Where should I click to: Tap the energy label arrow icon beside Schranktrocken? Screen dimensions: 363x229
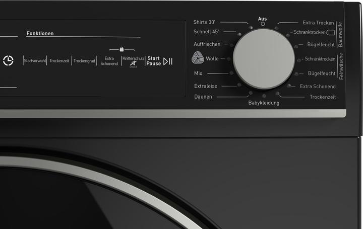330,32
